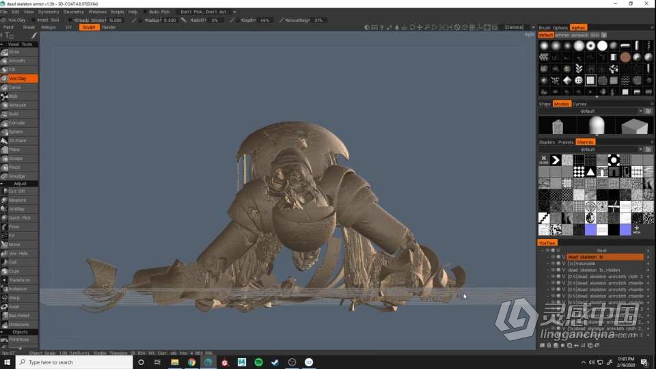Select the Sphere tool
Image resolution: width=656 pixels, height=369 pixels.
pyautogui.click(x=19, y=132)
